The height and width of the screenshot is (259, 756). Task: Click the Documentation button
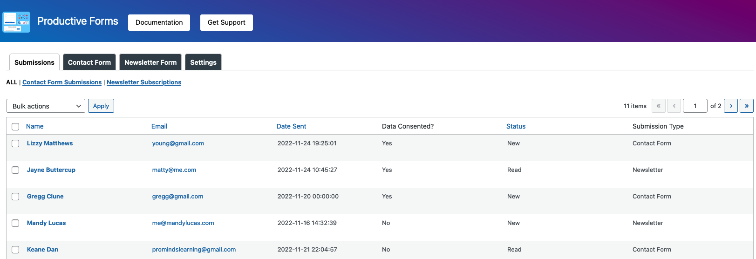point(159,22)
